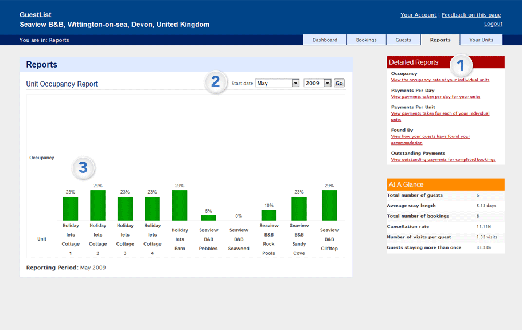522x330 pixels.
Task: Click the Holiday lets Cottage 4 bar
Action: tap(153, 209)
